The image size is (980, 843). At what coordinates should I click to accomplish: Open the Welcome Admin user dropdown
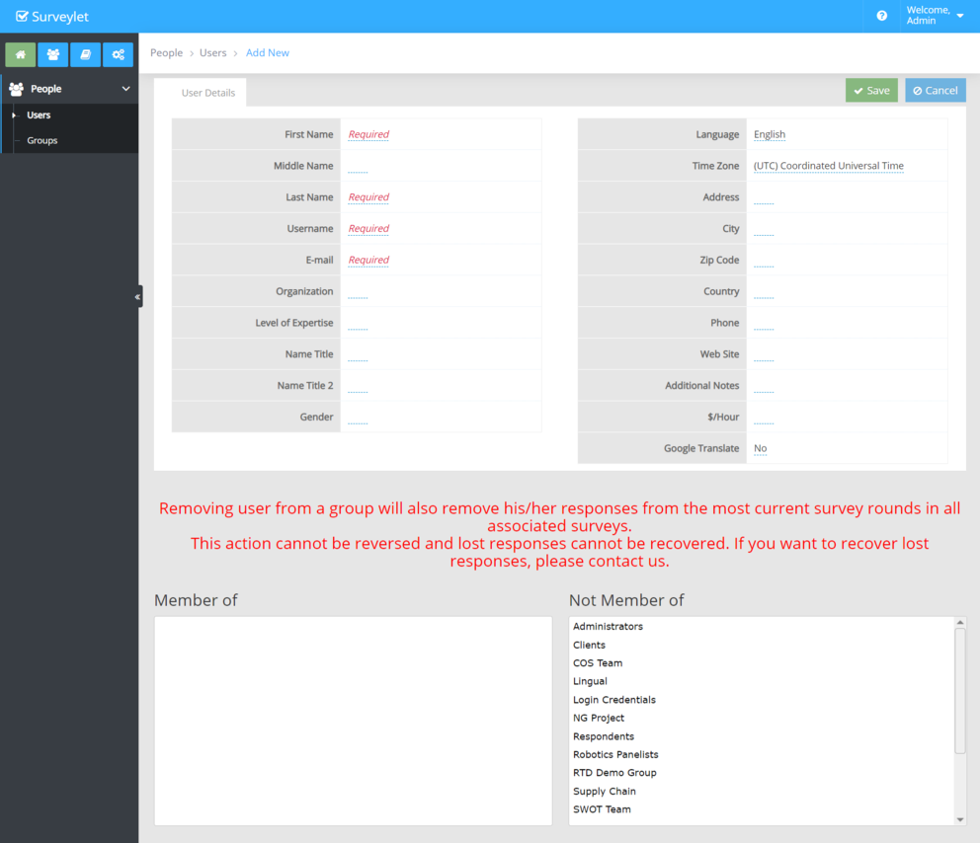click(x=934, y=16)
